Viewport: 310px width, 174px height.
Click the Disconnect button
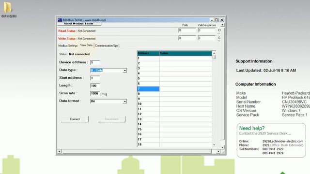[111, 119]
